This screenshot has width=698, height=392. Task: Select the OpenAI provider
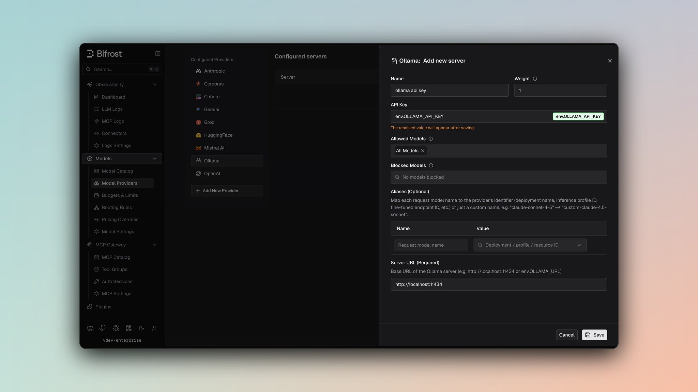(x=227, y=174)
